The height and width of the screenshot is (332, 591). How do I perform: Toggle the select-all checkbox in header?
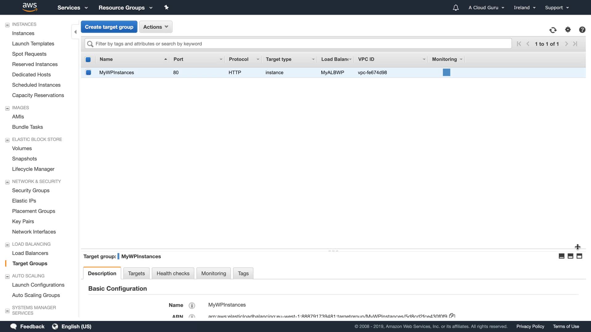(88, 59)
